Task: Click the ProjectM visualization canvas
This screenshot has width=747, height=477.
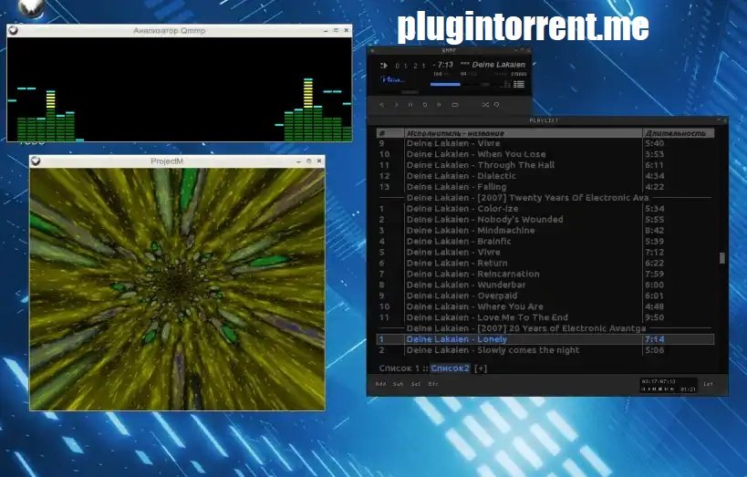Action: 177,289
